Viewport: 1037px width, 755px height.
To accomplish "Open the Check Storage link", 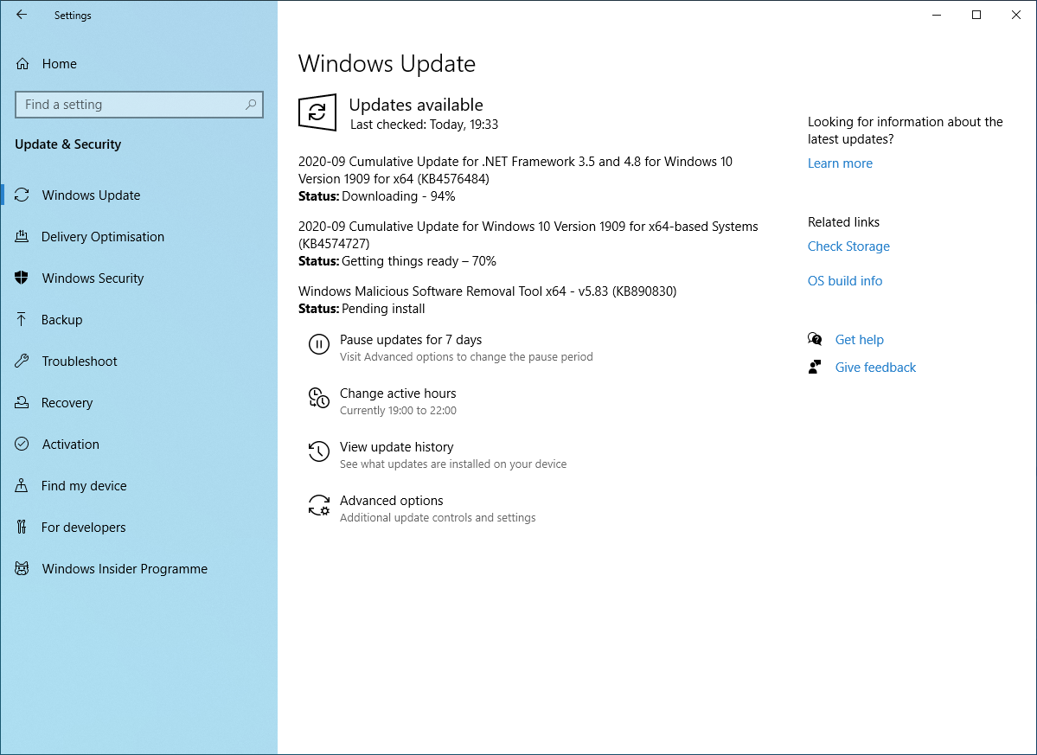I will tap(848, 246).
